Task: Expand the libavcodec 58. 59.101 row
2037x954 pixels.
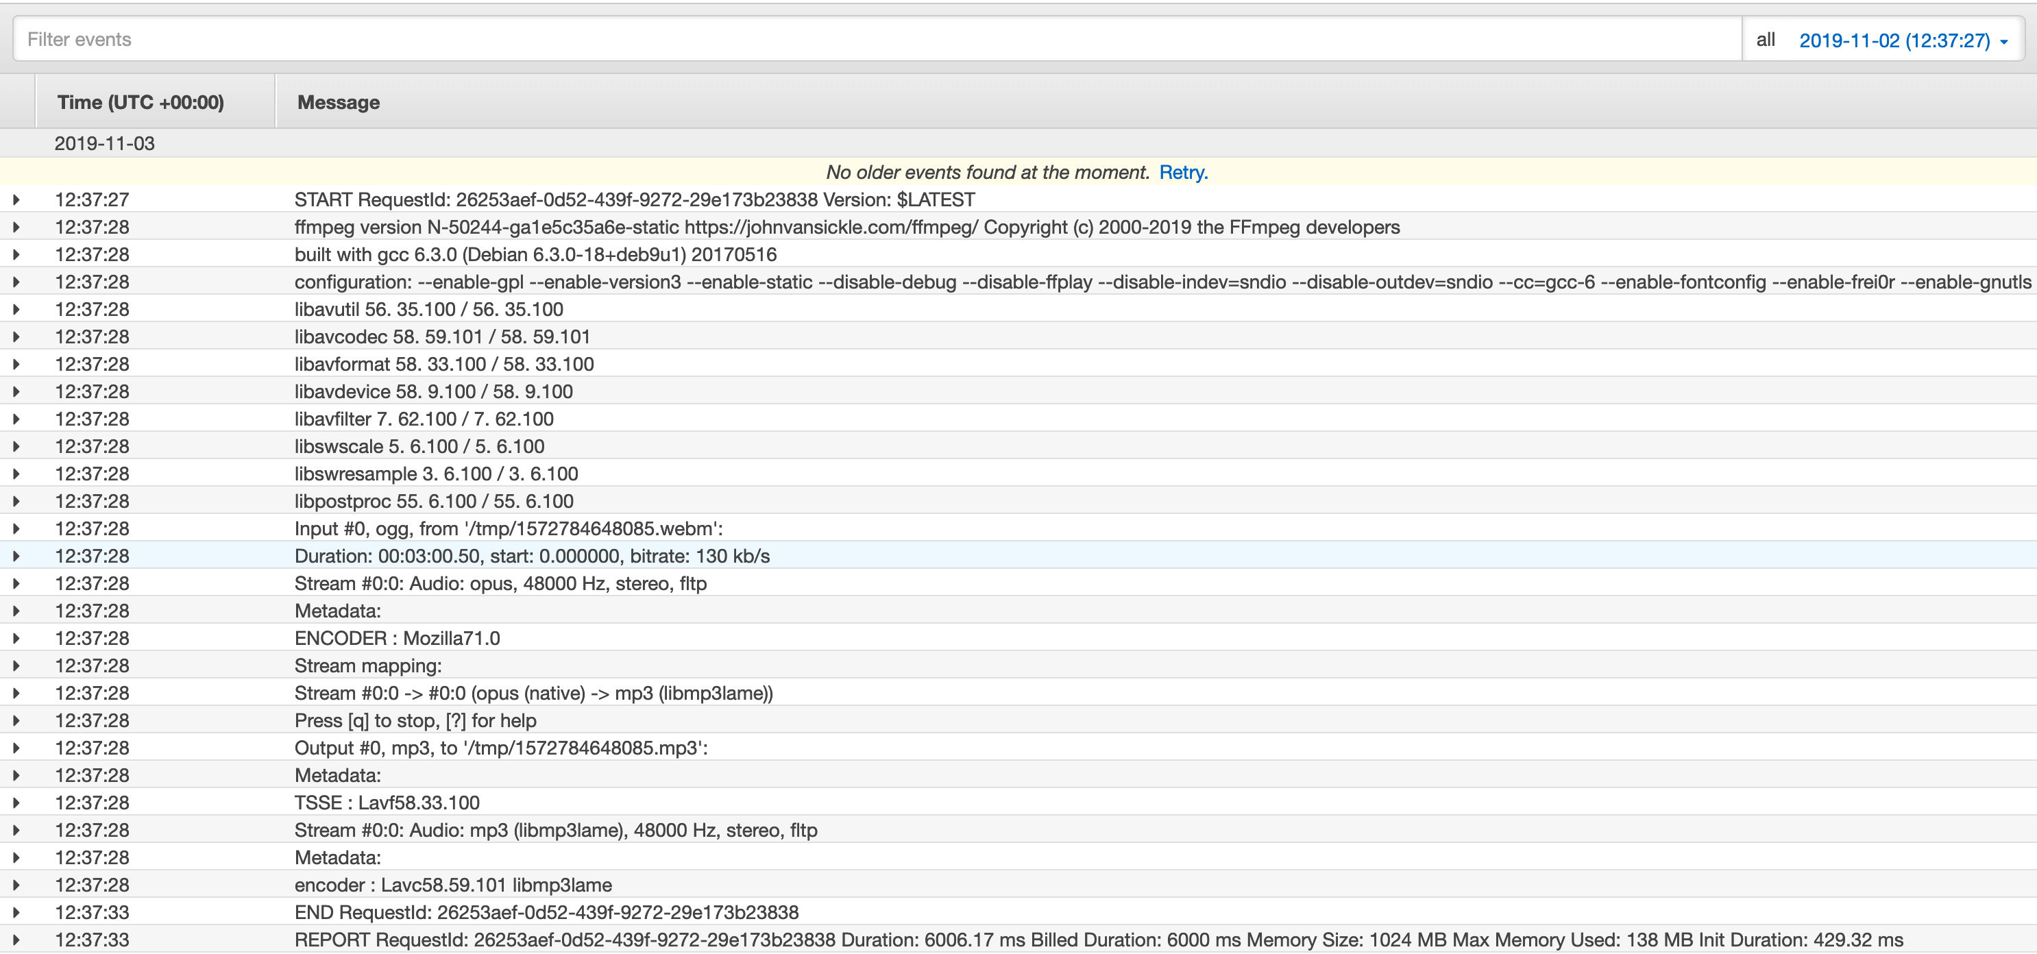Action: (x=16, y=337)
